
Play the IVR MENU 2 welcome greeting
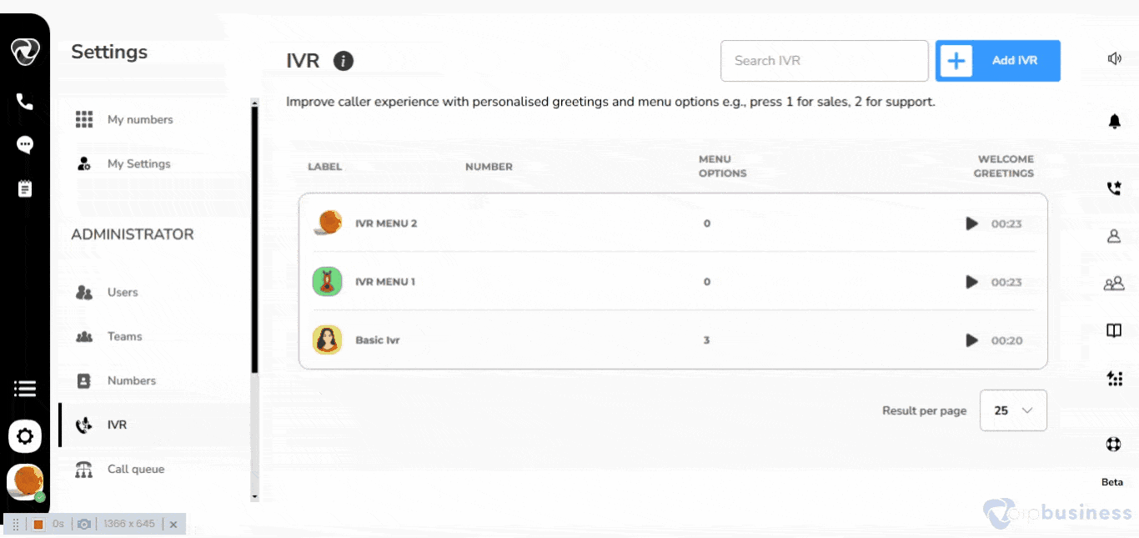pos(971,224)
